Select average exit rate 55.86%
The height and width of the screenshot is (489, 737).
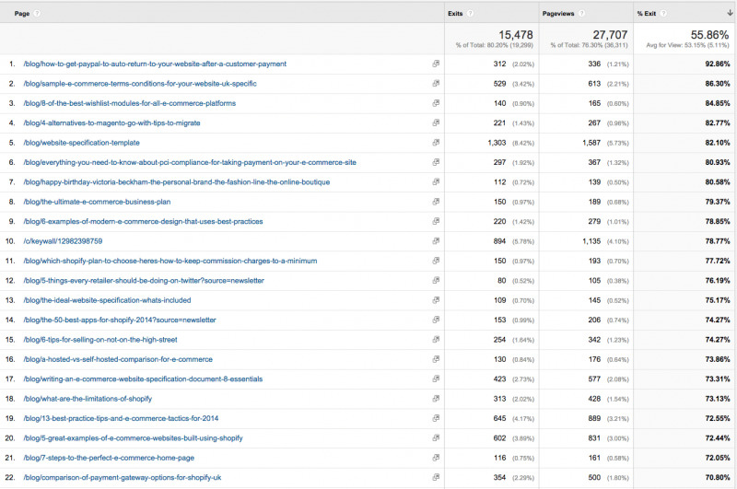709,35
